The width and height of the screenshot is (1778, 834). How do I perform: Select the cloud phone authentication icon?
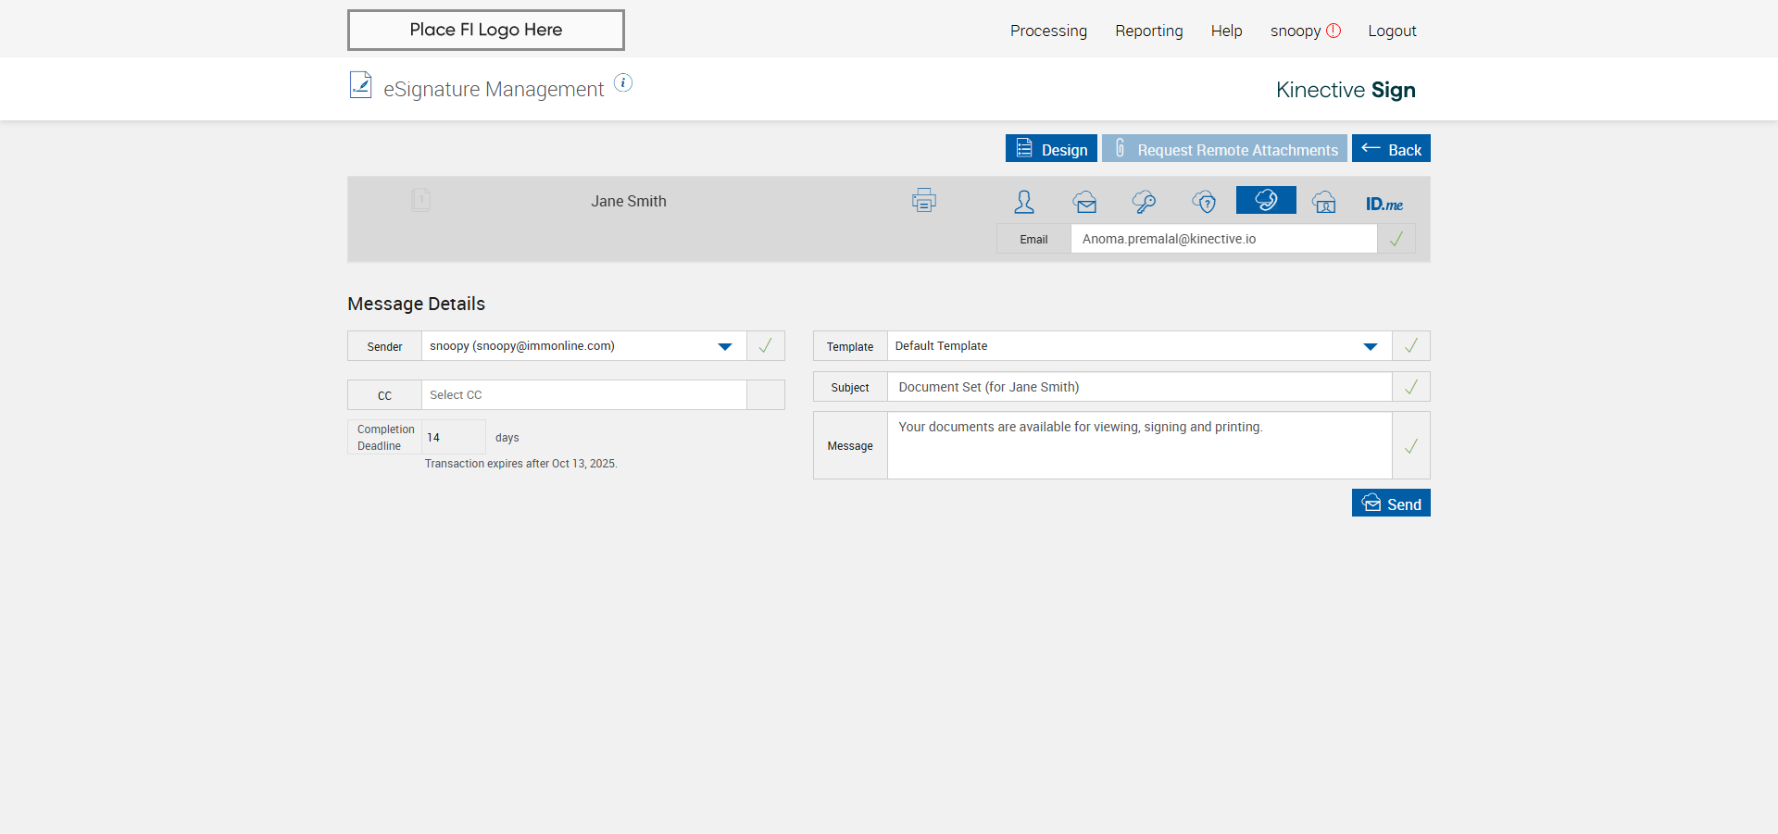pyautogui.click(x=1266, y=200)
